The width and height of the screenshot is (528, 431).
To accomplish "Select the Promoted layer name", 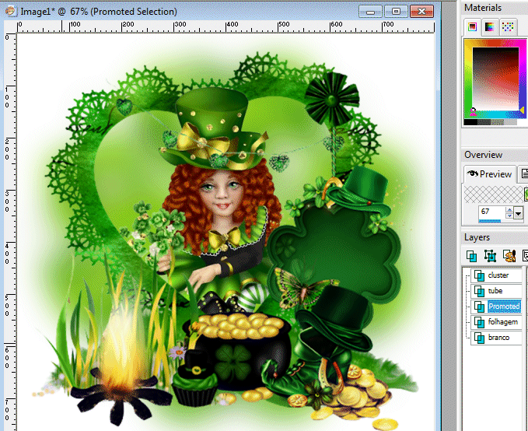I will coord(504,307).
